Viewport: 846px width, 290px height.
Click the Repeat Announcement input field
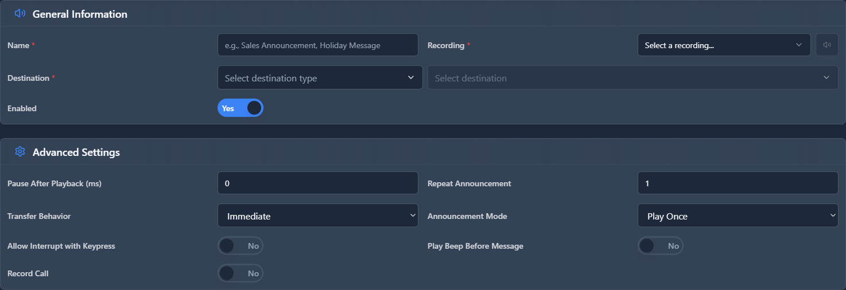click(x=738, y=183)
